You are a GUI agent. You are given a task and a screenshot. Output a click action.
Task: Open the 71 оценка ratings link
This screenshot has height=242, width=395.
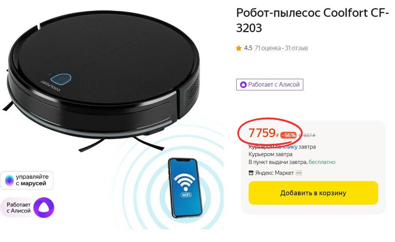click(268, 48)
